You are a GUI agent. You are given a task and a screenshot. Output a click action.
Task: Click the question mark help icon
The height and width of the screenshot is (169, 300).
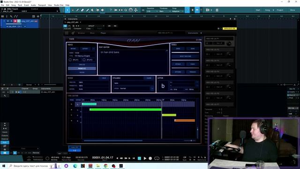(111, 10)
